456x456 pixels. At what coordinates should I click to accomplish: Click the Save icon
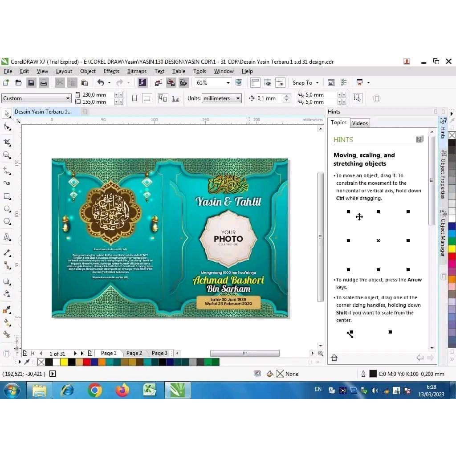[x=31, y=82]
